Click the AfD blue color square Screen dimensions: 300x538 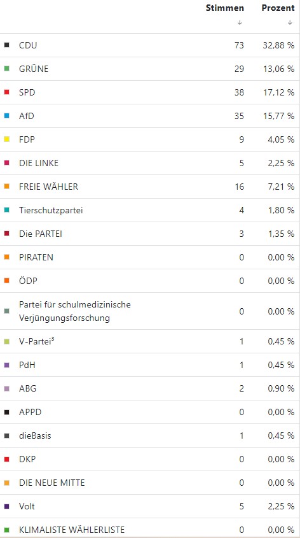coord(6,116)
